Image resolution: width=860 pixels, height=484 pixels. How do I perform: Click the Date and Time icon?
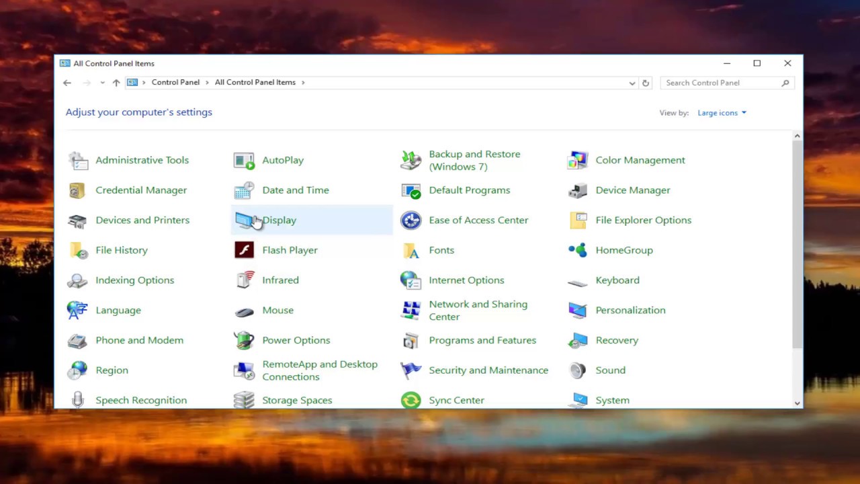pos(244,190)
